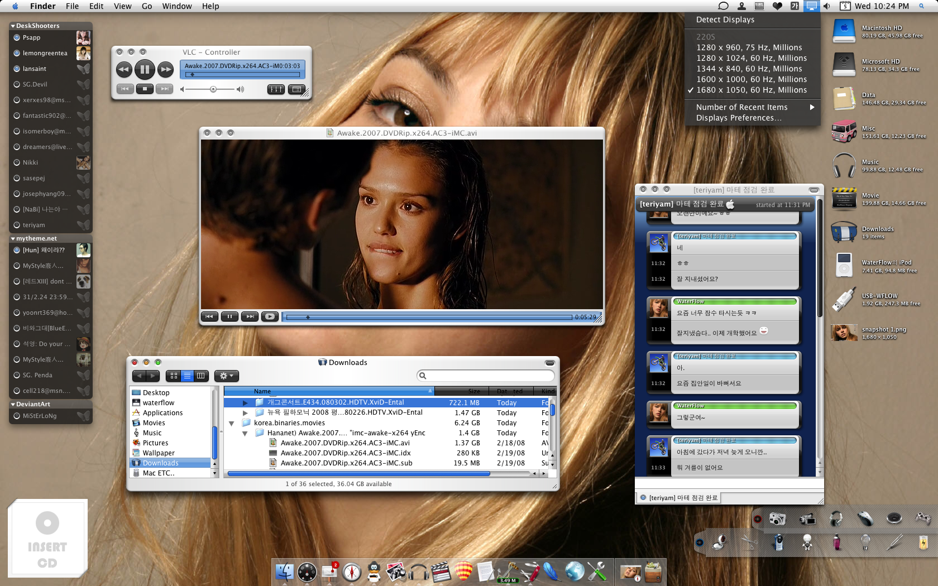Expand the 뉴욕 필하모닉 2008 folder row

pos(245,412)
